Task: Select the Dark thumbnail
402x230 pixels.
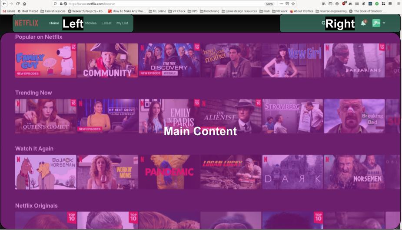Action: pos(292,172)
